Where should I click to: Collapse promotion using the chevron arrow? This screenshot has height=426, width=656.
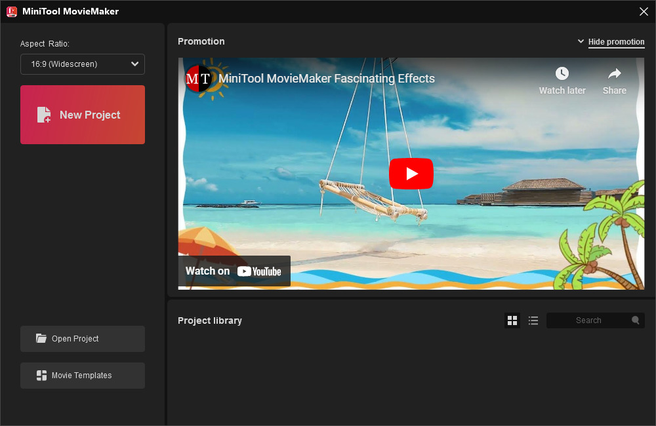pos(581,41)
